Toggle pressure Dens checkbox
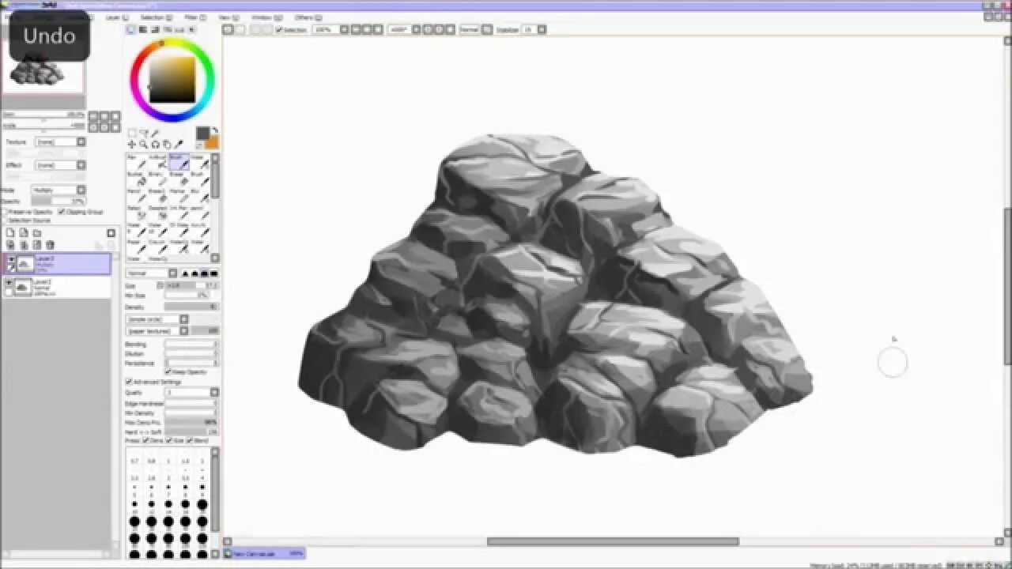Screen dimensions: 1012x569 (145, 440)
